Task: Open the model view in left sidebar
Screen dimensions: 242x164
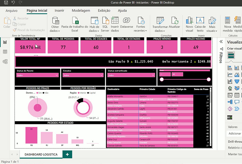Action: click(5, 62)
